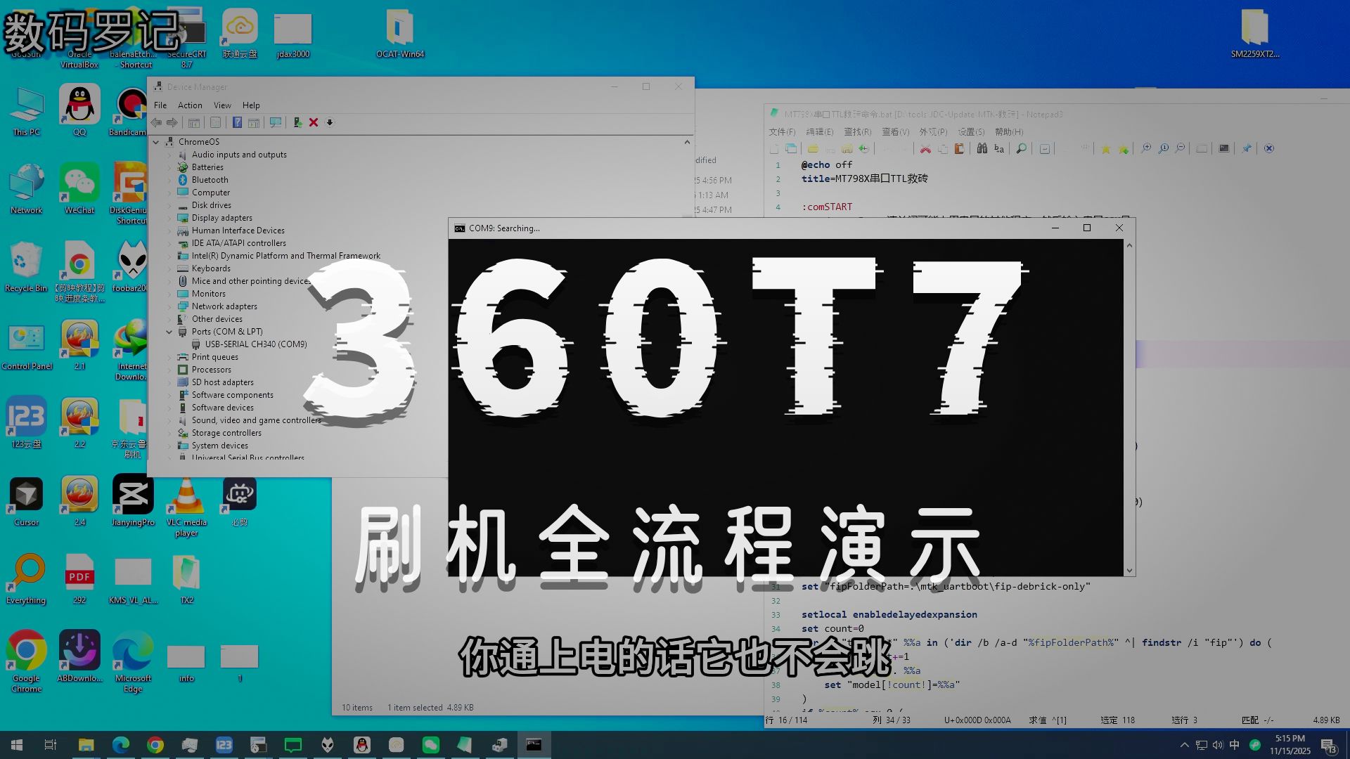Expand Audio inputs and outputs node
1350x759 pixels.
tap(169, 155)
